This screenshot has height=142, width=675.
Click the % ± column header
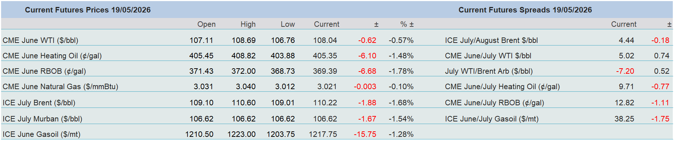tap(407, 24)
